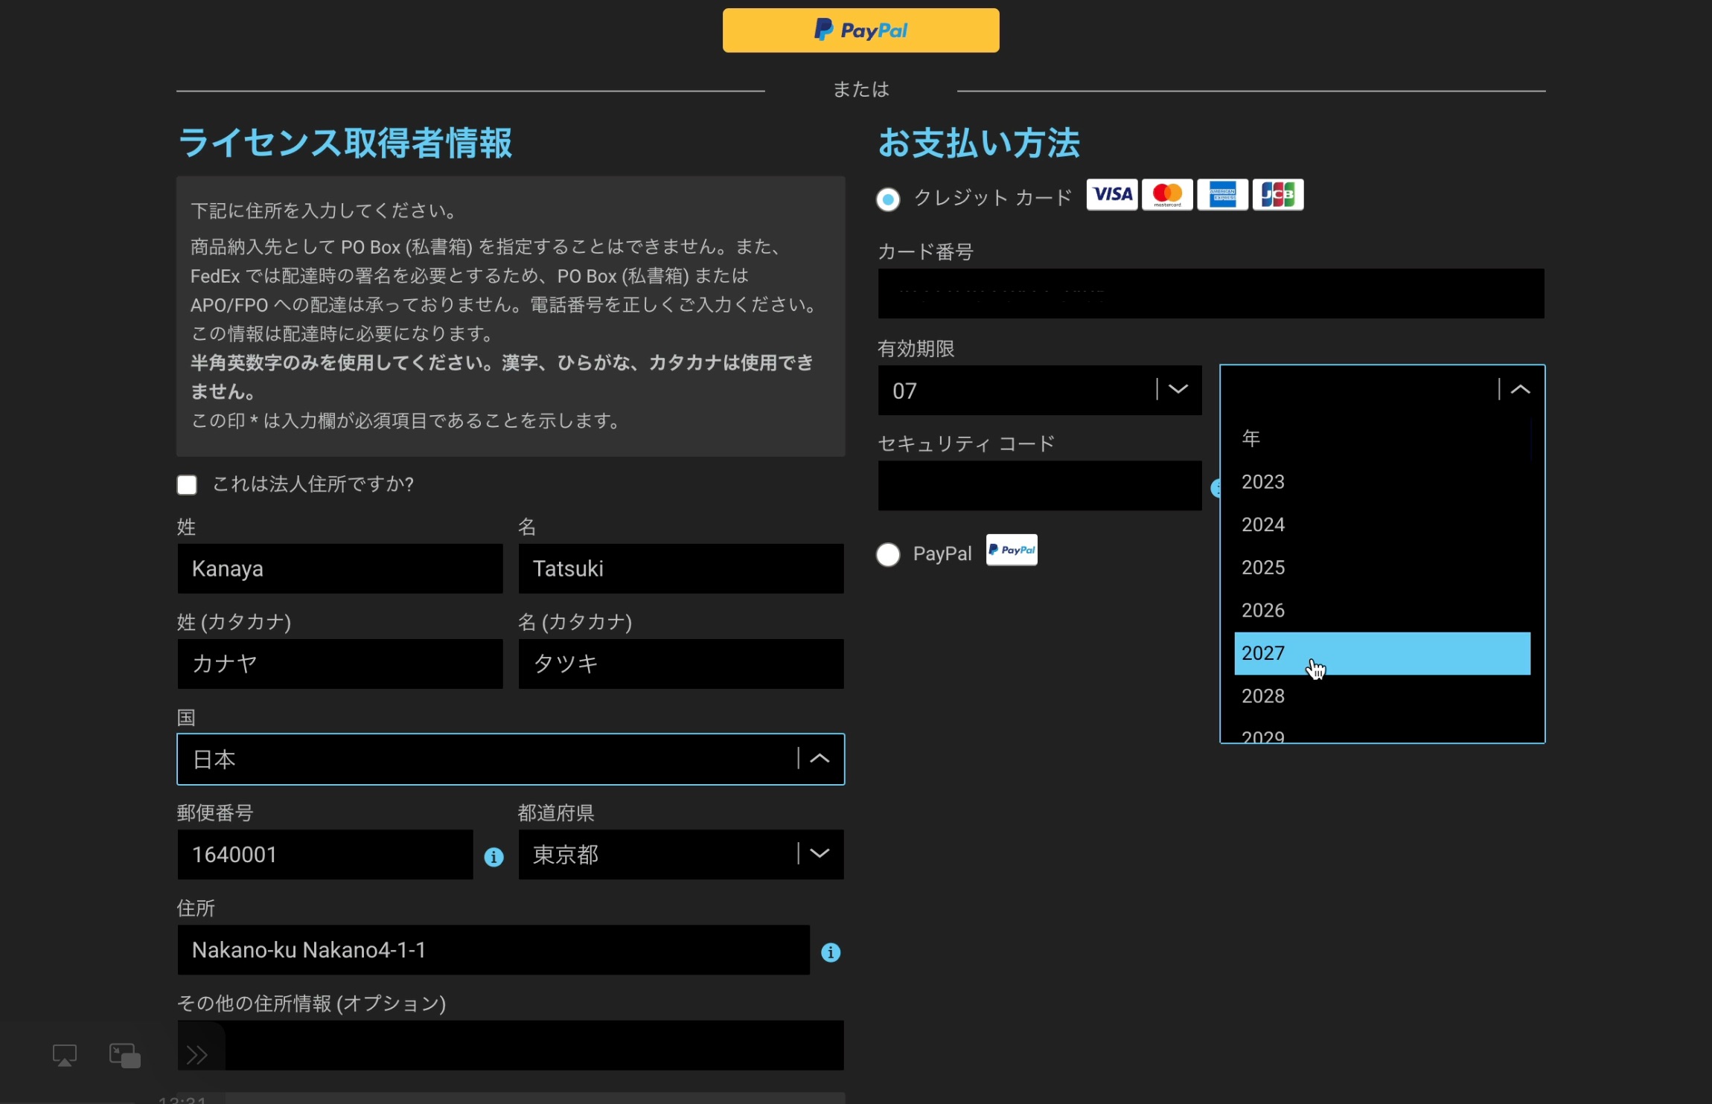Click the double chevron expand icon
Image resolution: width=1712 pixels, height=1104 pixels.
197,1056
